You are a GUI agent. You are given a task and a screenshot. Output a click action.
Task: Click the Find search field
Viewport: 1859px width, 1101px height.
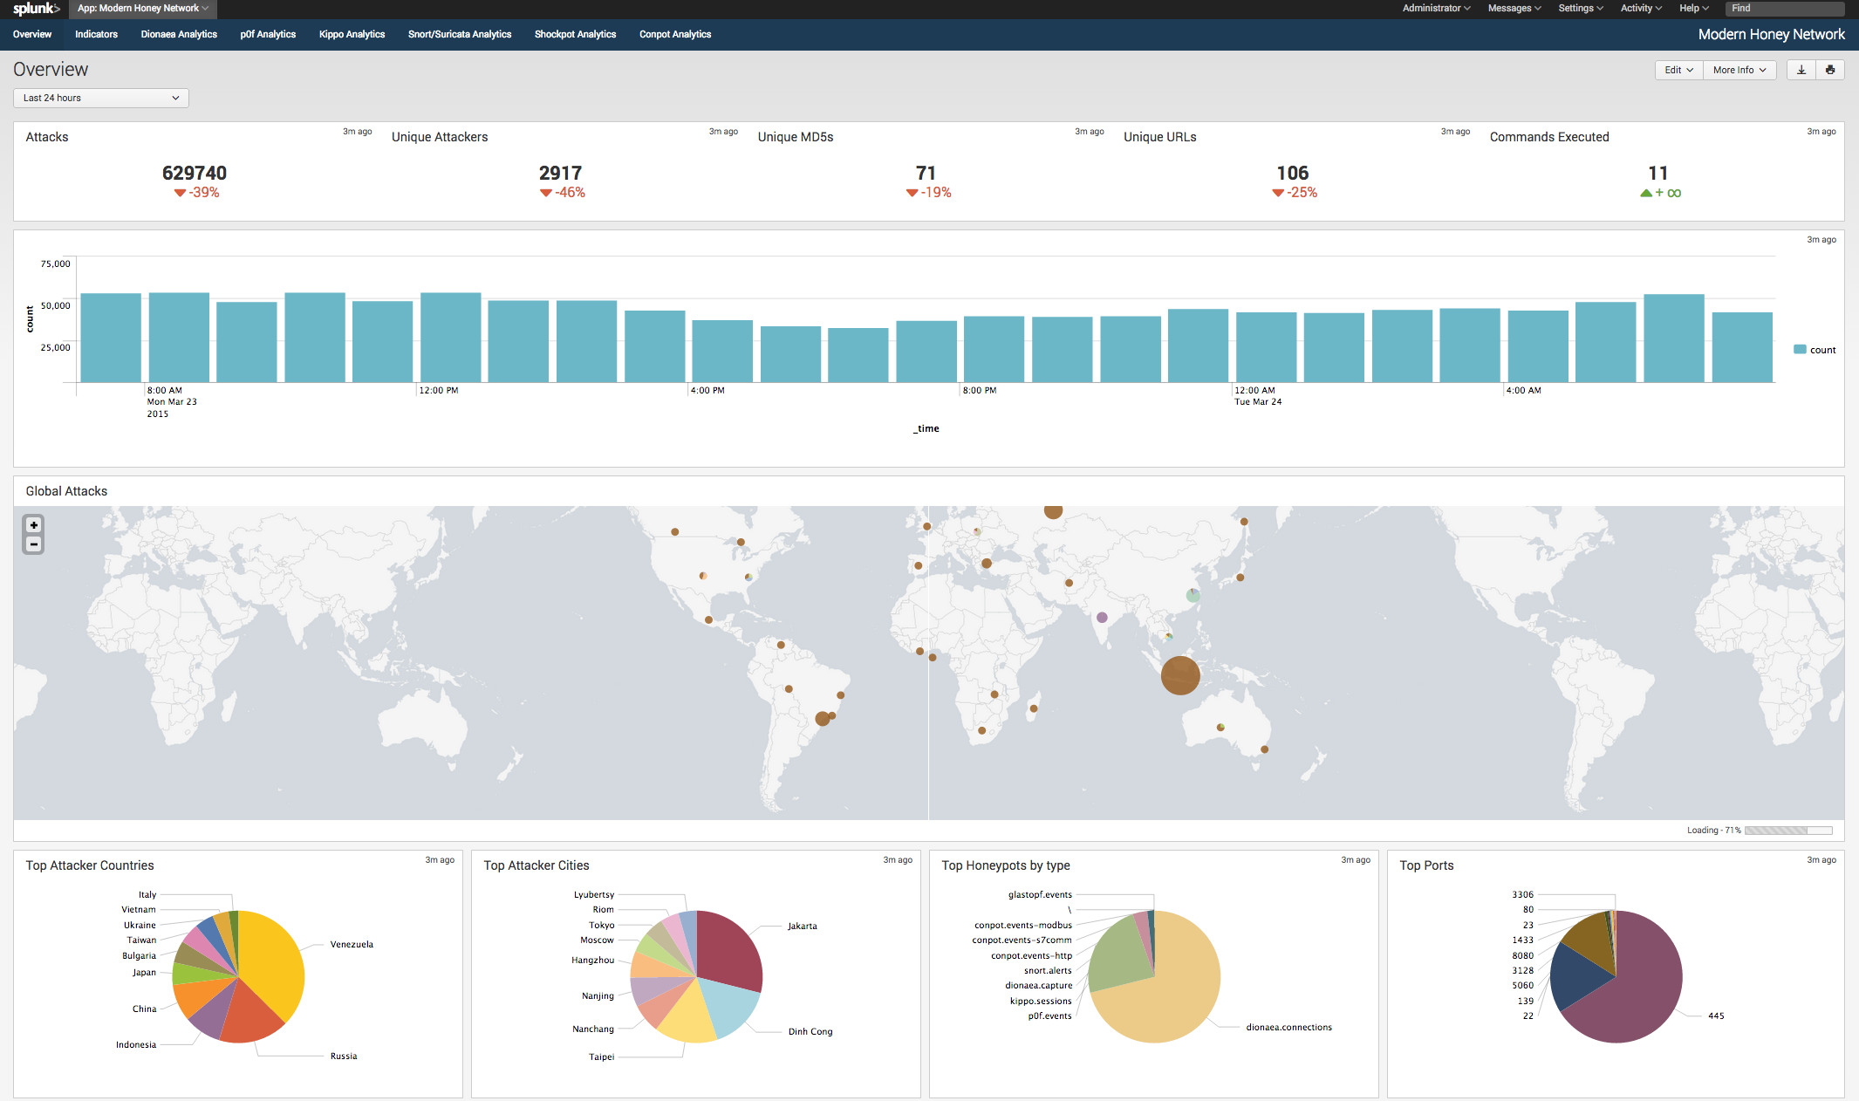tap(1784, 9)
